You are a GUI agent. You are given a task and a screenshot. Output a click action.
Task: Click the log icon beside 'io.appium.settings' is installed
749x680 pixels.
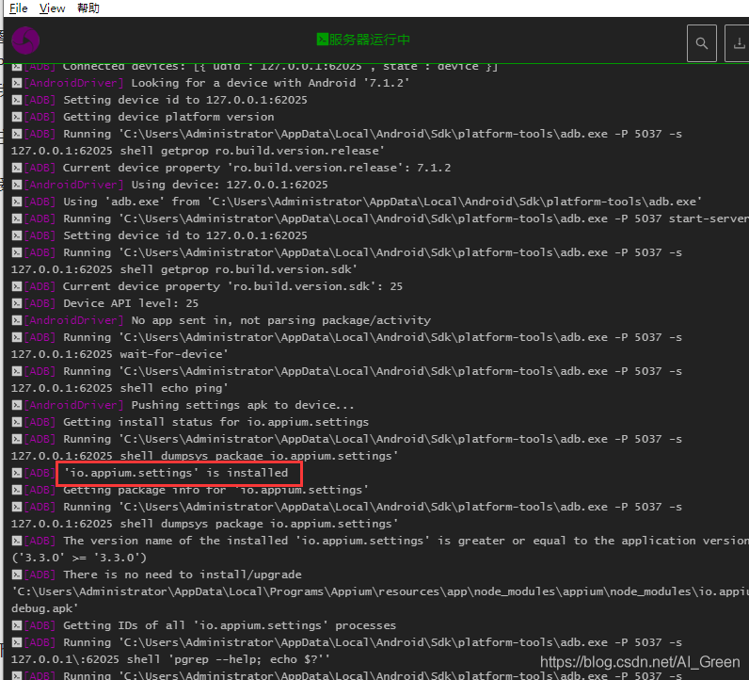[x=17, y=473]
